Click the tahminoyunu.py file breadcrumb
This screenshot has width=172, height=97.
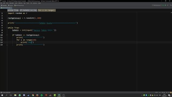point(19,5)
